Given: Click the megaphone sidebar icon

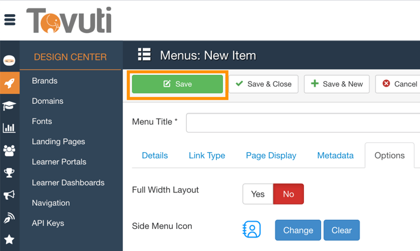Looking at the screenshot, I should (9, 195).
